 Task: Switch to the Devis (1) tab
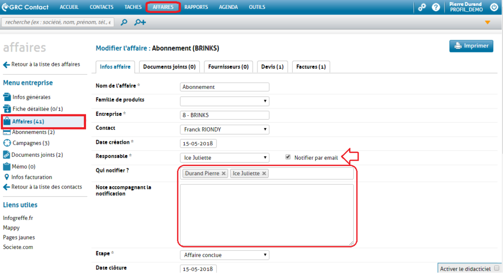[272, 67]
